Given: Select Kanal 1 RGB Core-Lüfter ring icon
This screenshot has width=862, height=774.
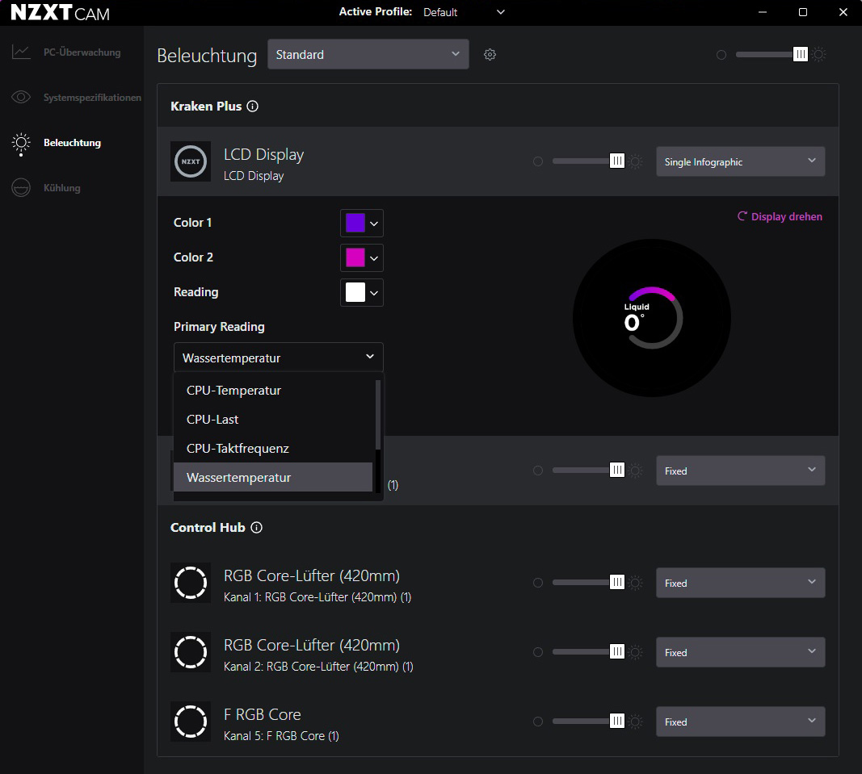Looking at the screenshot, I should 190,583.
